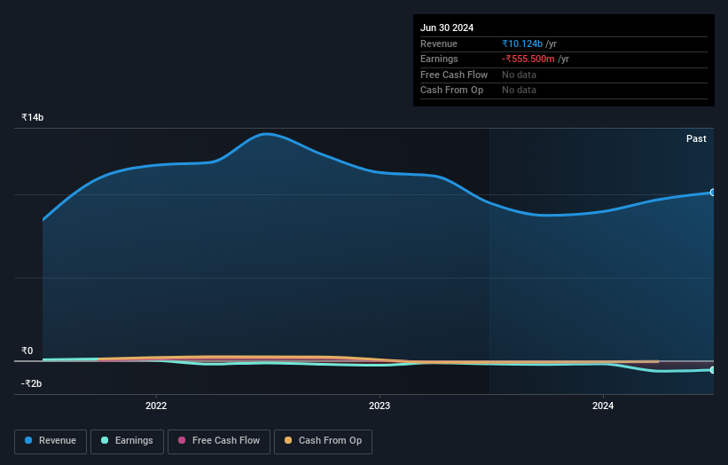Click the tooltip Cash From Op row label

coord(451,91)
